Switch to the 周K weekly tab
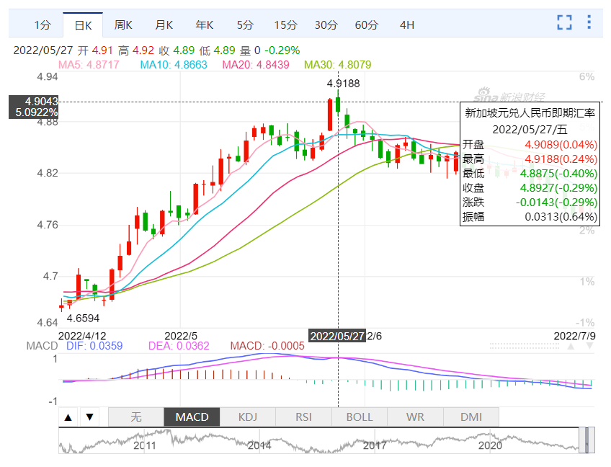Image resolution: width=611 pixels, height=467 pixels. (x=123, y=25)
